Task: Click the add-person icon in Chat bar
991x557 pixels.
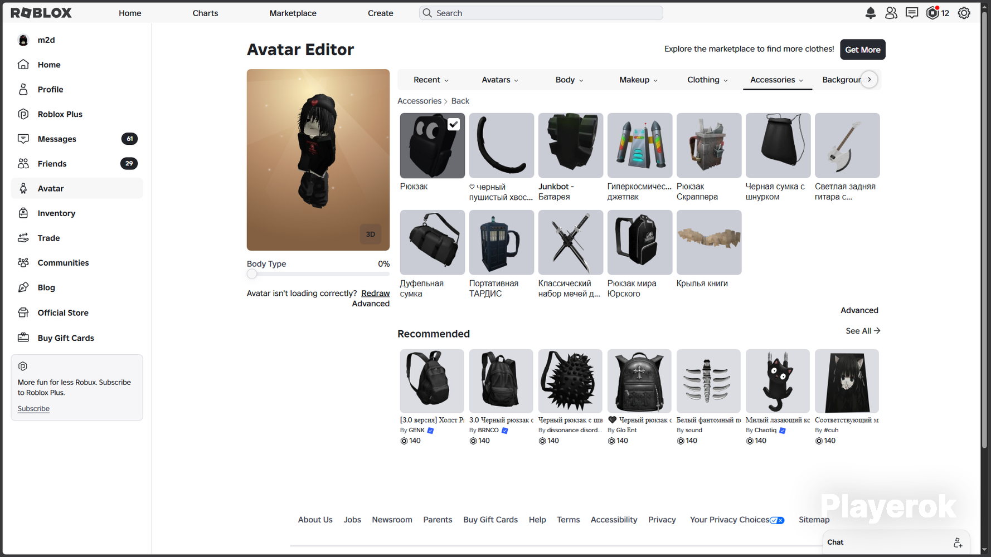Action: [958, 543]
